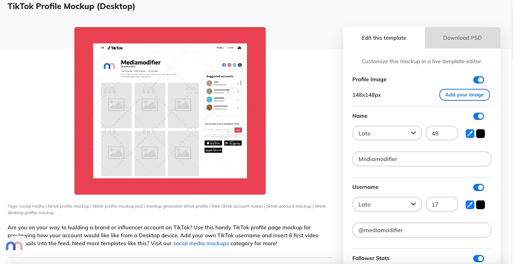Toggle the Follower Stats switch
This screenshot has width=513, height=264.
point(479,258)
